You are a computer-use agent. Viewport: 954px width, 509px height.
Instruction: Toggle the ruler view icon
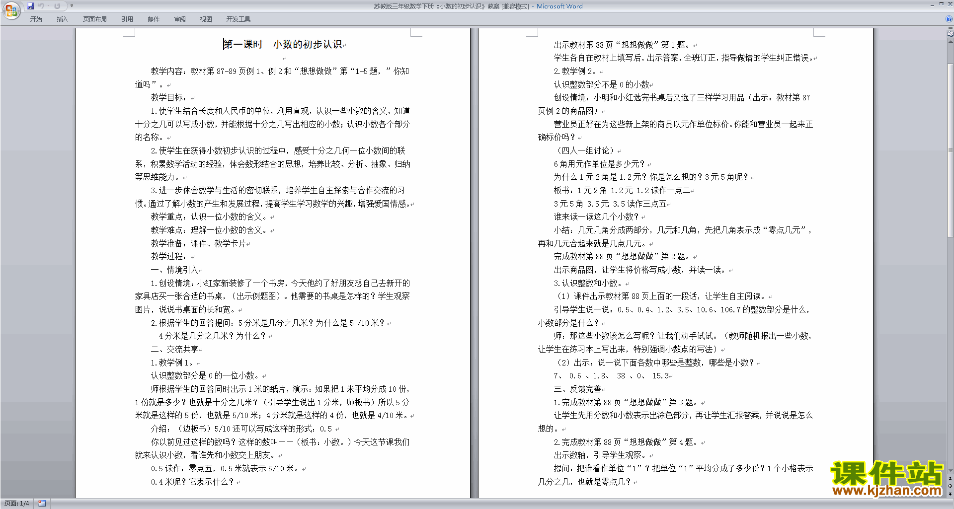951,34
